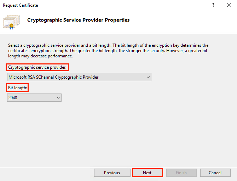Close the Request Certificate dialog
Viewport: 237px width, 181px height.
(229, 5)
